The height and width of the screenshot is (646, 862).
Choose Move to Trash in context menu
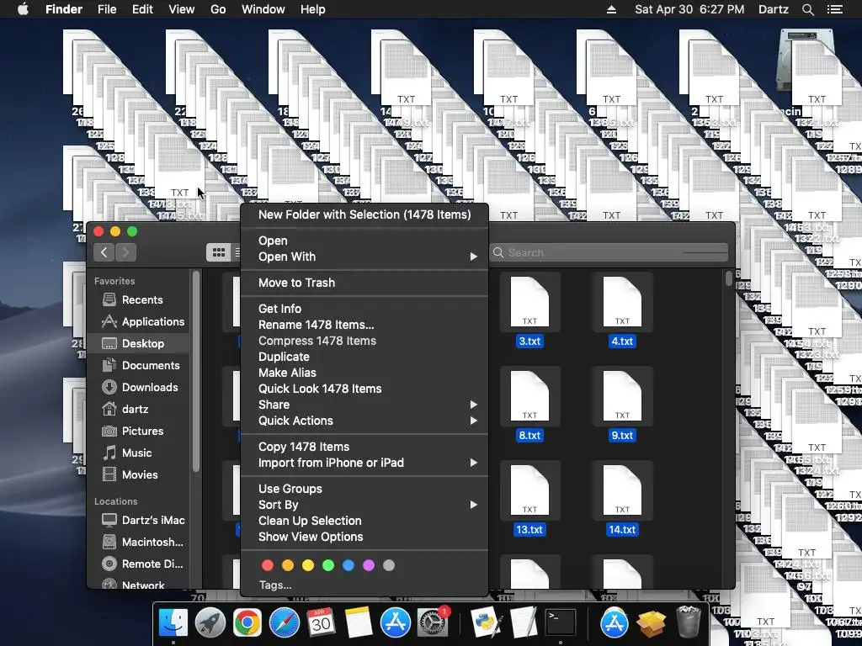(364, 283)
